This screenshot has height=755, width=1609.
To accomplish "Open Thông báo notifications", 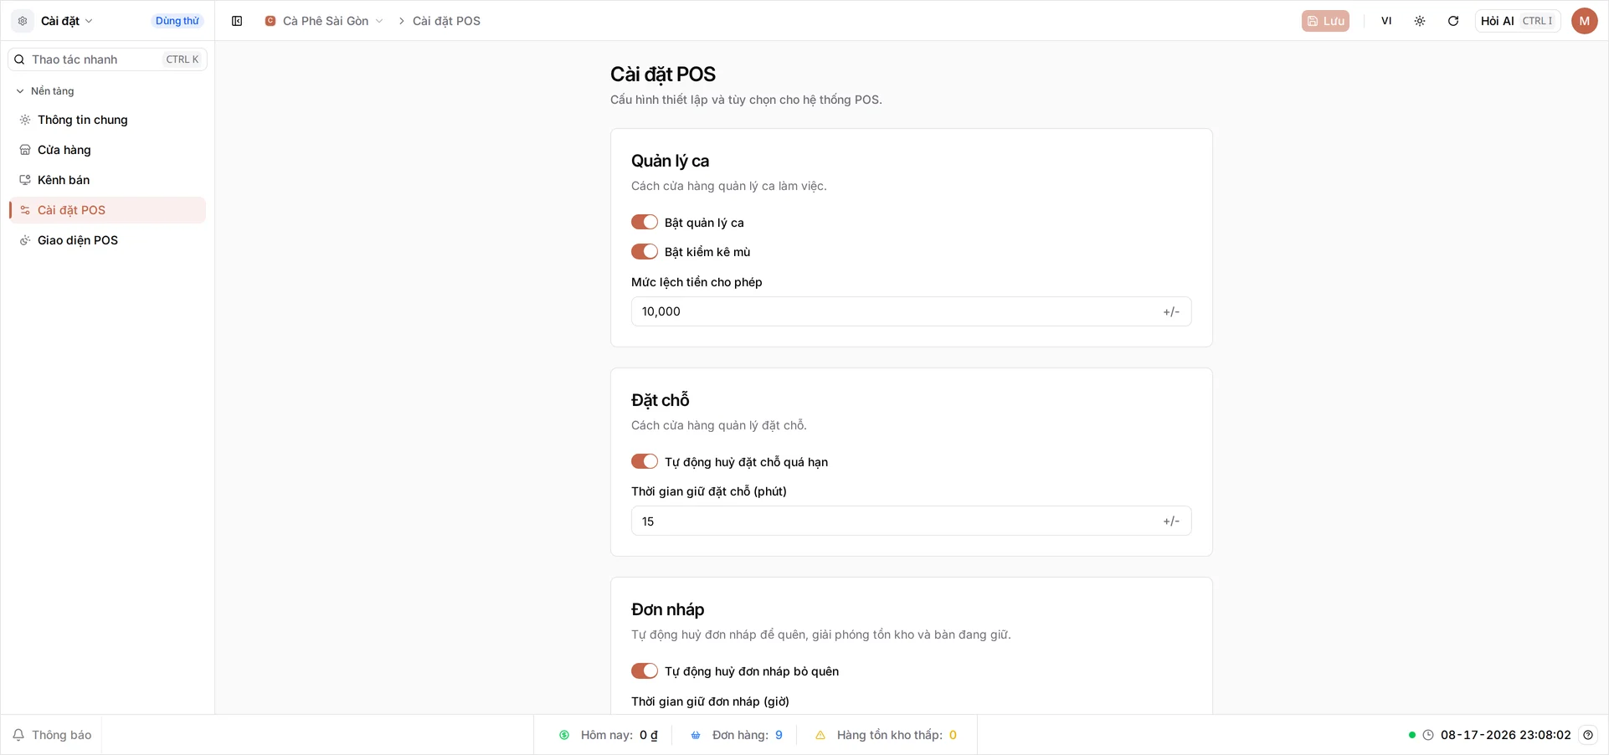I will (x=52, y=735).
